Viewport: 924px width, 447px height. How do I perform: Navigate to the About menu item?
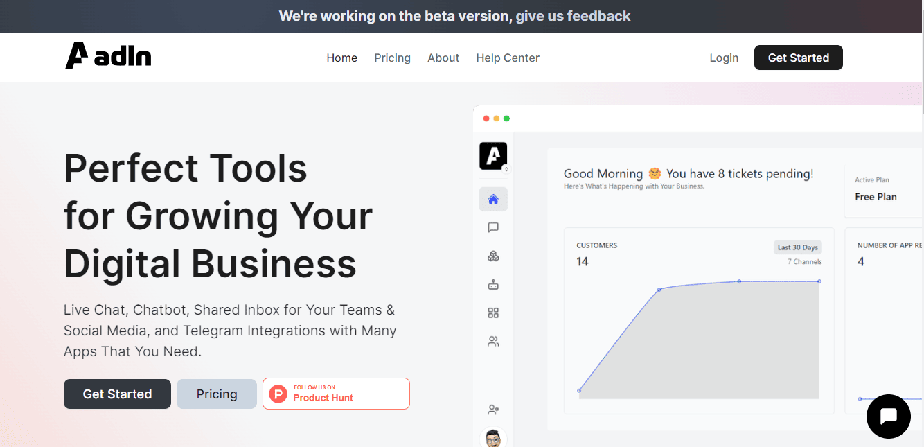click(443, 58)
